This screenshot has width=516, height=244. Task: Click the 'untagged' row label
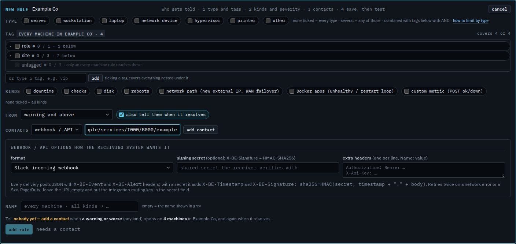(32, 65)
